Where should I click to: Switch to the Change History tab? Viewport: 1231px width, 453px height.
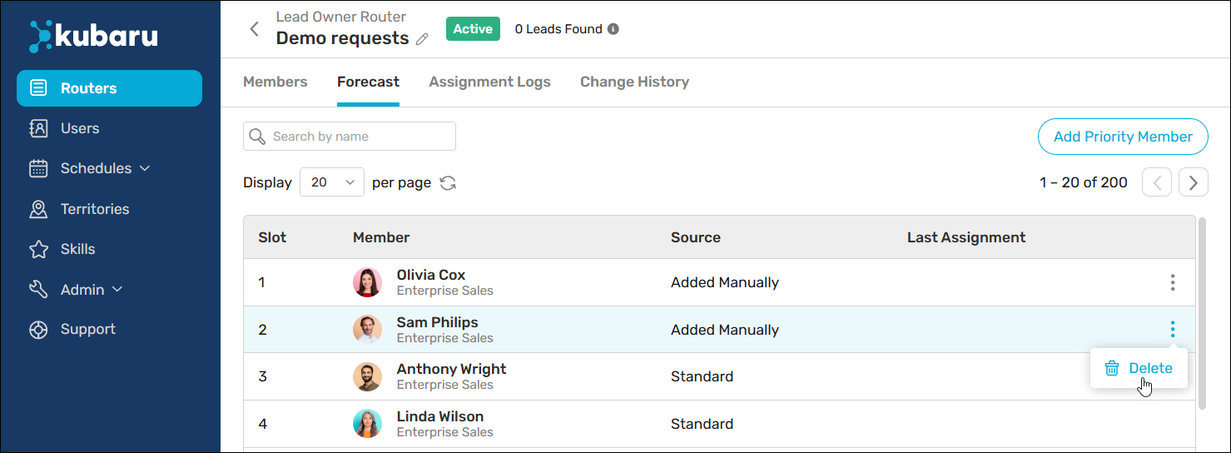(x=634, y=82)
